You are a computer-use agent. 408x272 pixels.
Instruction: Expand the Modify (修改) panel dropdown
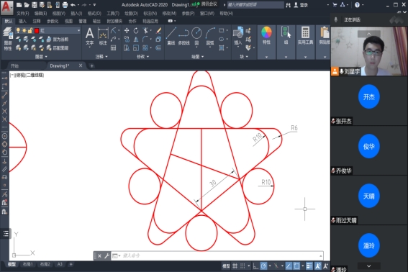143,56
